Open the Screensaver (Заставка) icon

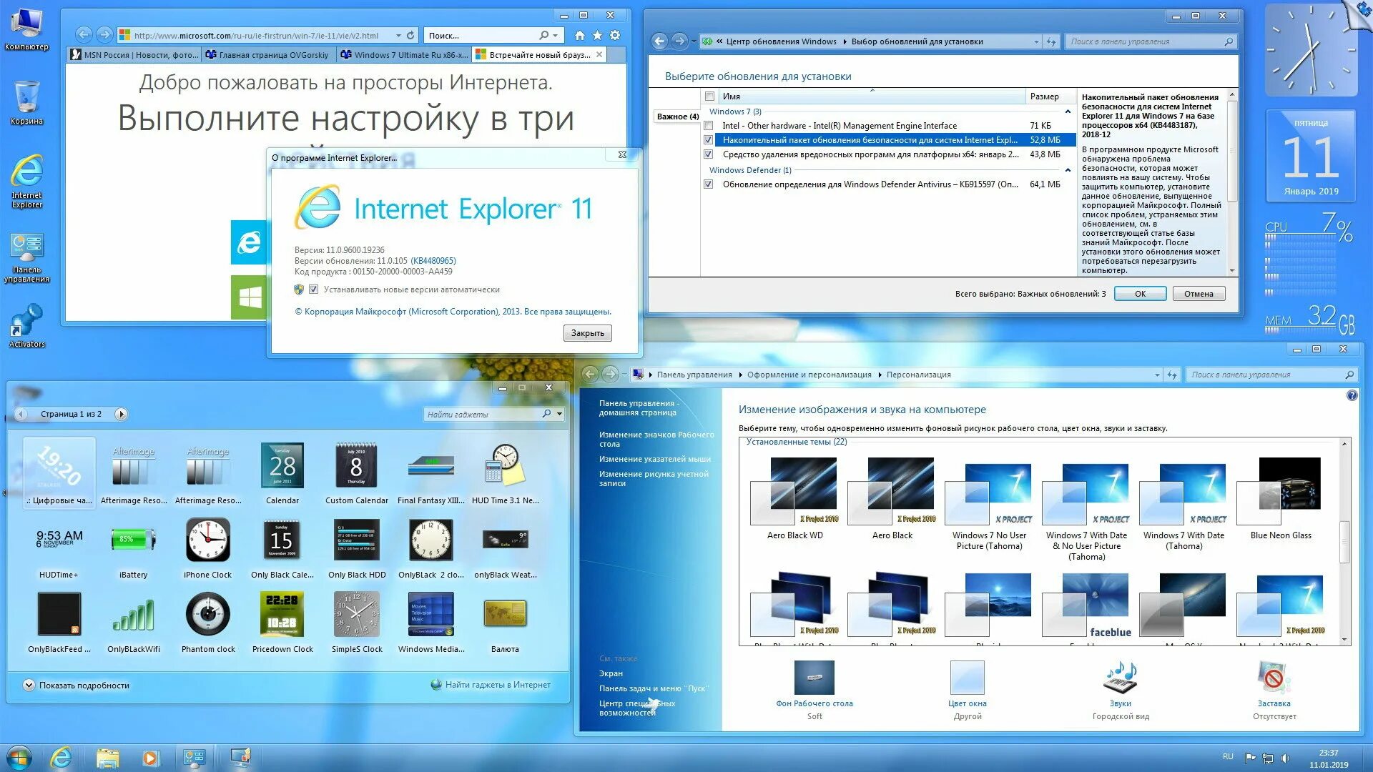point(1274,678)
